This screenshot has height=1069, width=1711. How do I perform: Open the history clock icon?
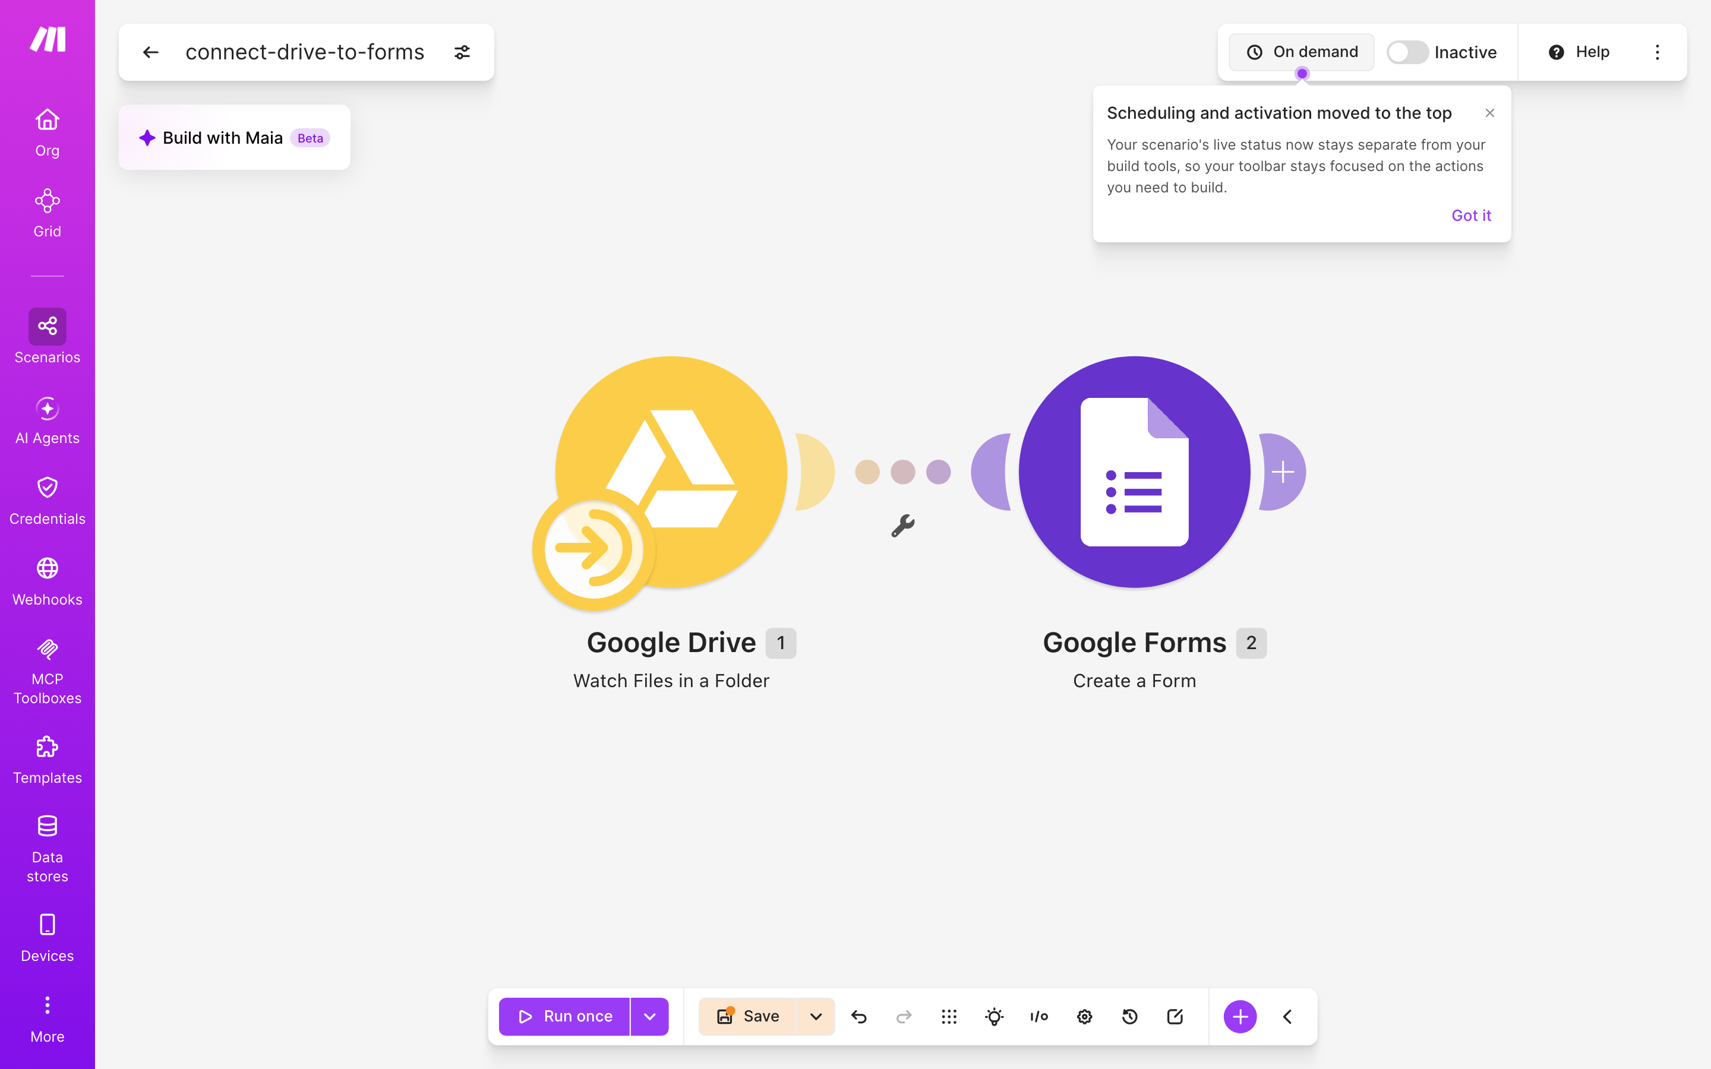coord(1130,1017)
